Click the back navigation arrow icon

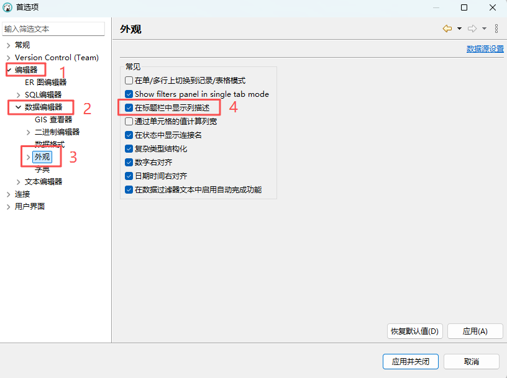447,29
